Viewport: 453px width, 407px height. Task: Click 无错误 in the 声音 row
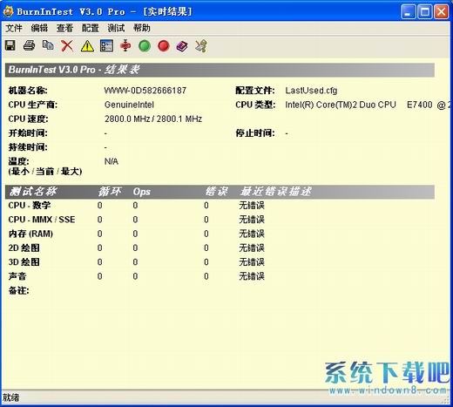point(252,276)
